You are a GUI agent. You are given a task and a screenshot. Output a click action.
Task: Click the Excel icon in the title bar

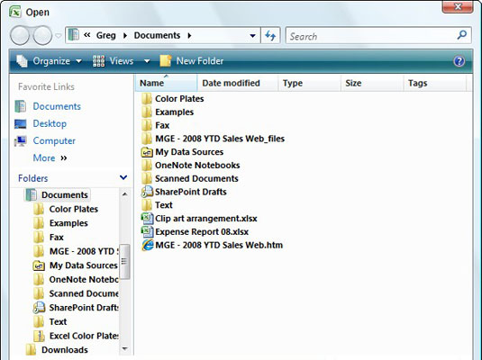tap(15, 12)
